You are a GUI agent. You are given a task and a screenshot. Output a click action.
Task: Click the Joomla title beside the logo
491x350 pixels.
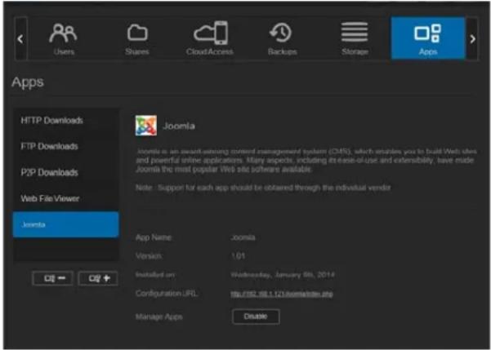179,126
